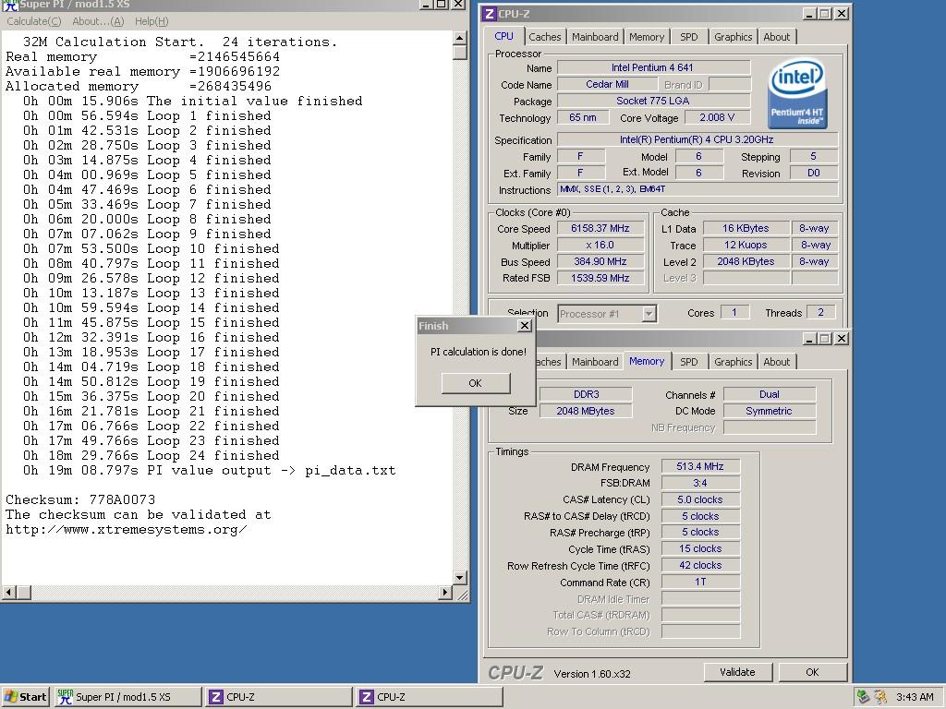The image size is (946, 709).
Task: Open Mainboard tab in lower CPU-Z window
Action: 595,362
